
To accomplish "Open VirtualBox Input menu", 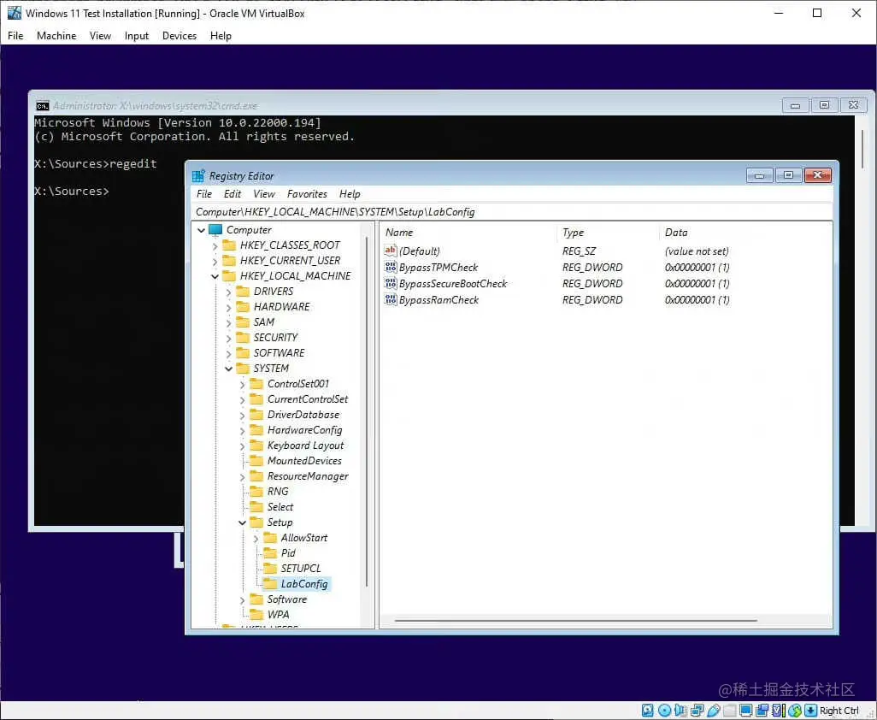I will (137, 36).
